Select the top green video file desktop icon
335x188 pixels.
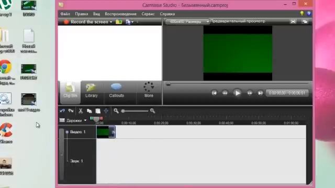point(29,5)
